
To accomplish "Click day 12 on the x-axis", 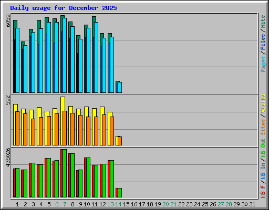I will pos(102,204).
